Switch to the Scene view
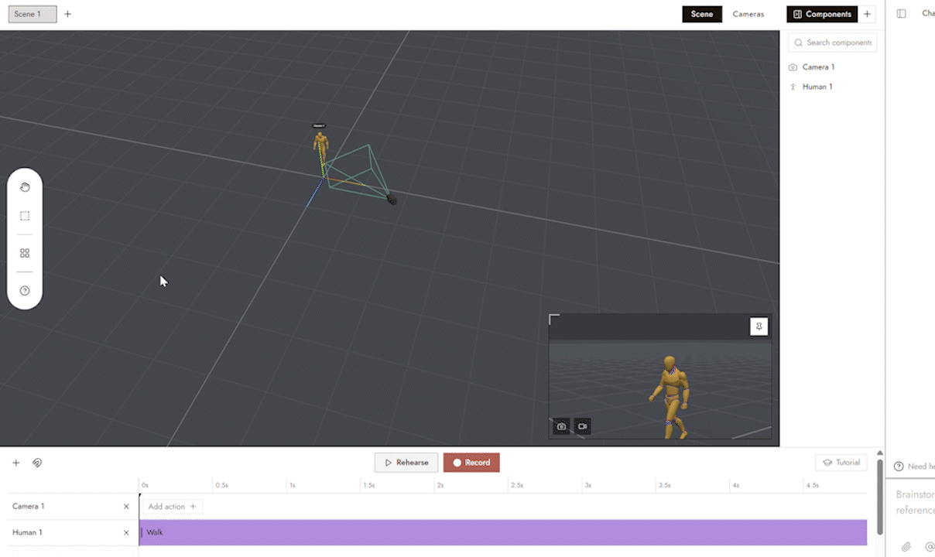This screenshot has height=557, width=935. [x=702, y=14]
